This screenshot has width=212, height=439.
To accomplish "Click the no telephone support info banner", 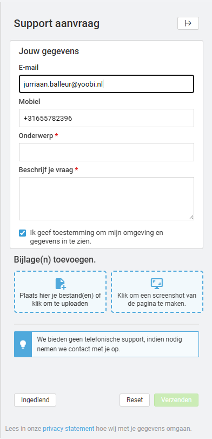I will click(107, 344).
